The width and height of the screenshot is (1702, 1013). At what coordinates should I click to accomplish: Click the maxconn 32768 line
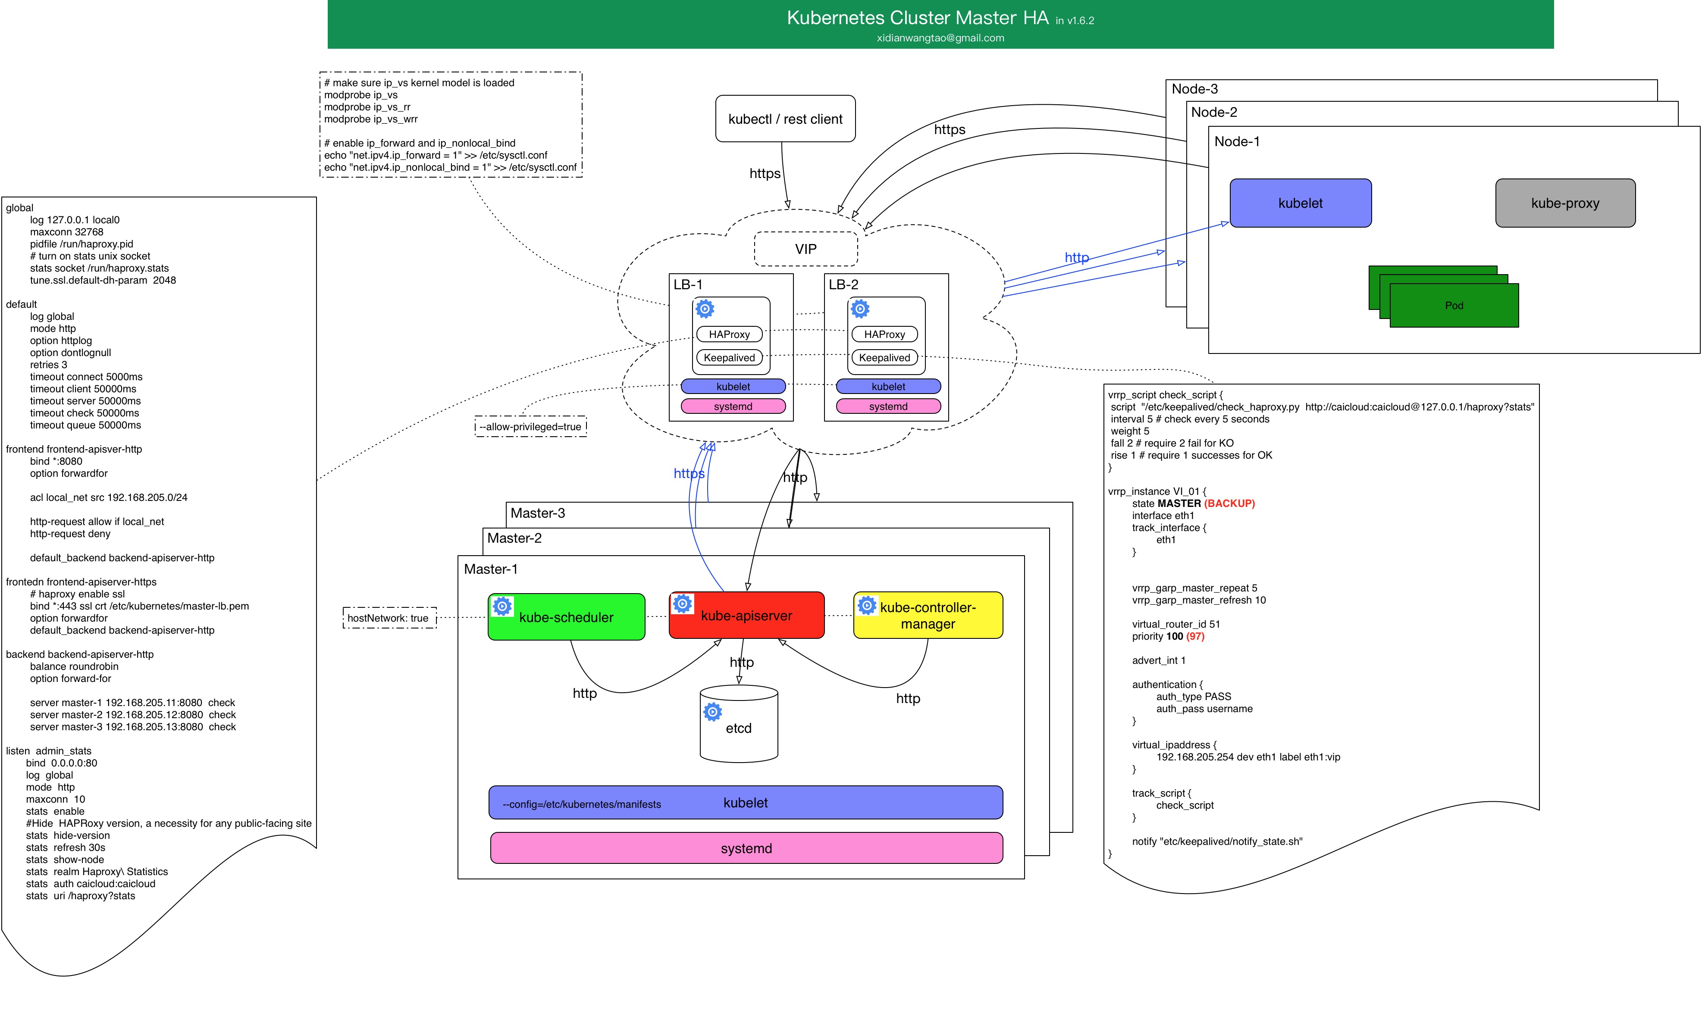[66, 232]
